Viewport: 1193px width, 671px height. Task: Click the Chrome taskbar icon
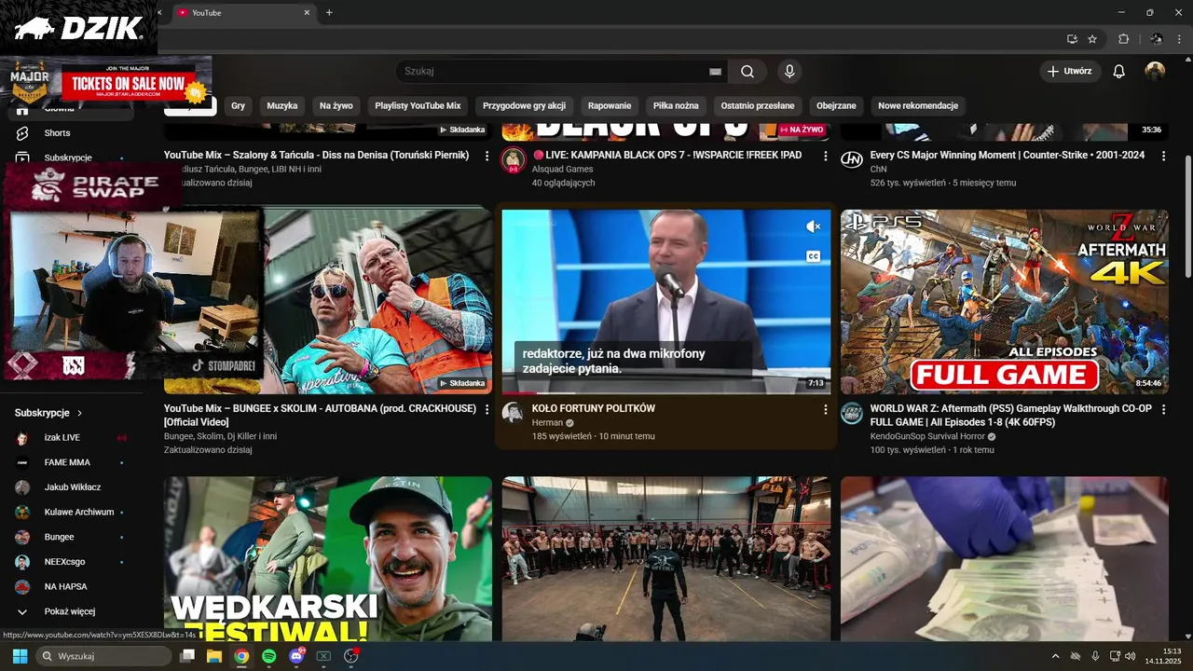click(241, 656)
